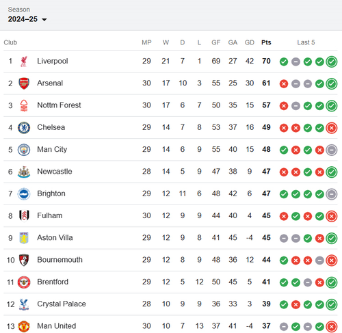Click the Last 5 column header
342x333 pixels.
tap(306, 42)
